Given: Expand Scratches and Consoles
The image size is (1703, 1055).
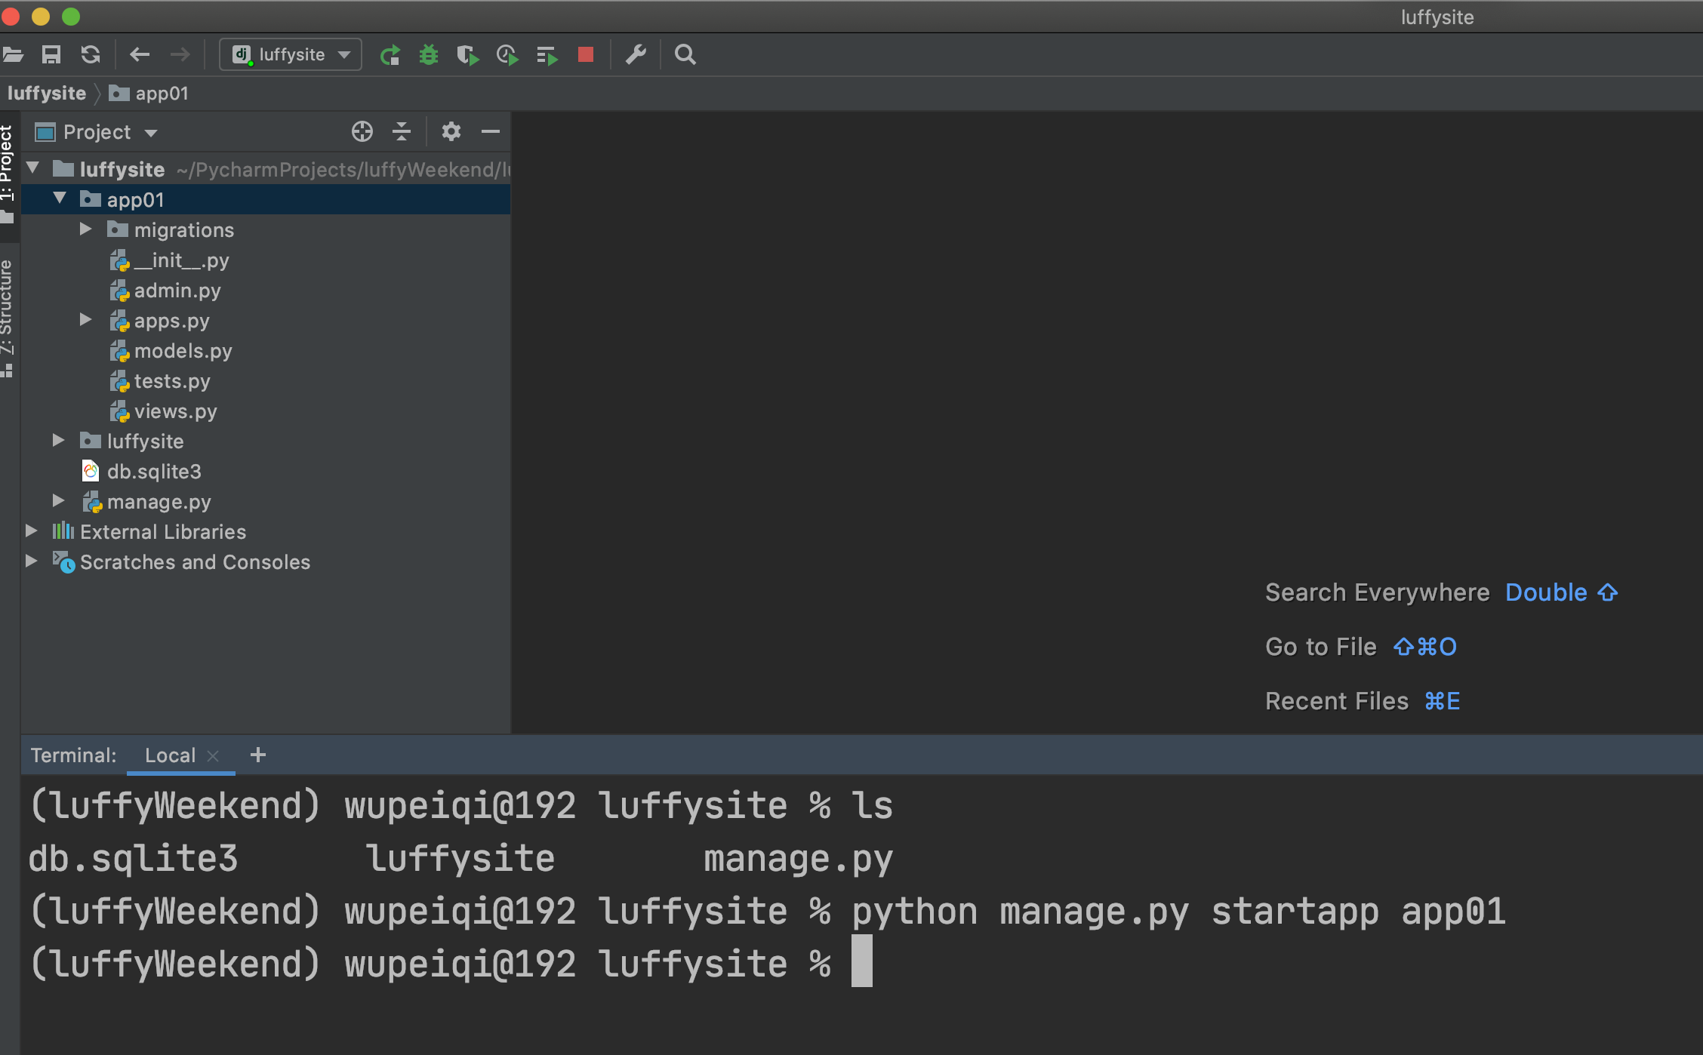Looking at the screenshot, I should click(31, 561).
